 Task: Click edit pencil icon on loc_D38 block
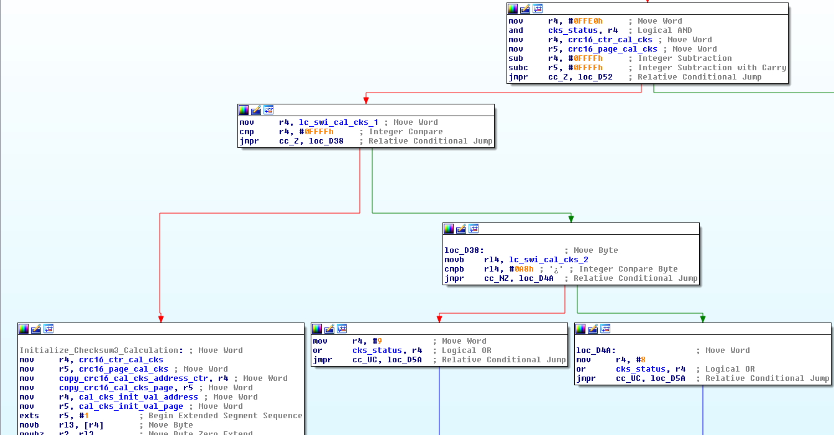pos(461,229)
